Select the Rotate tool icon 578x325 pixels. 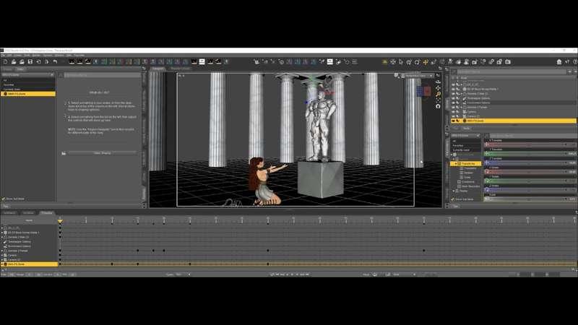point(417,62)
